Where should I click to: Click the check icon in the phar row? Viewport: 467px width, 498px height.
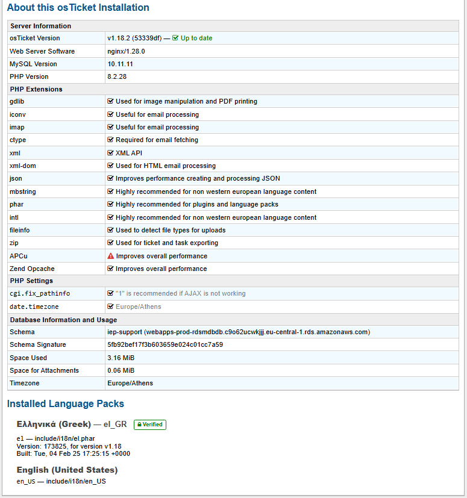click(x=110, y=204)
